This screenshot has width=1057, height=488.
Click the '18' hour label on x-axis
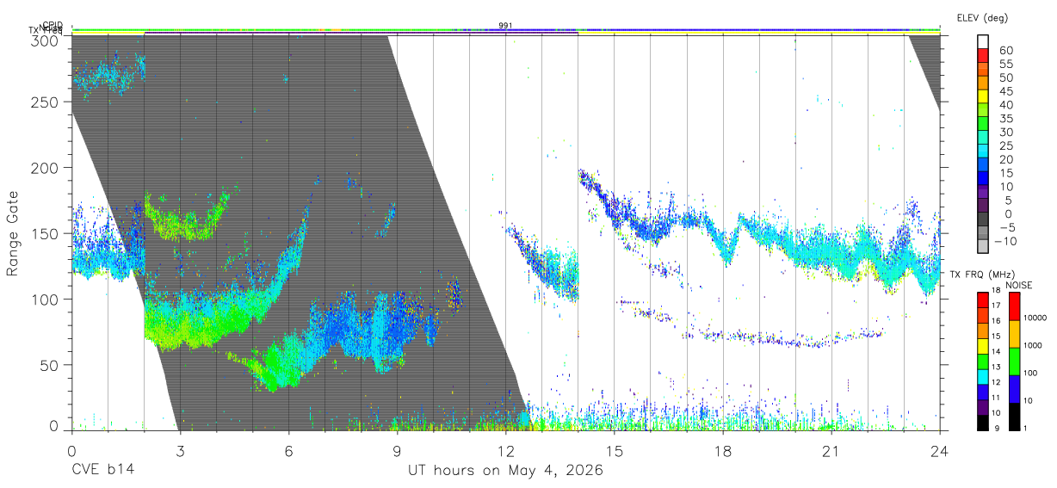[723, 451]
